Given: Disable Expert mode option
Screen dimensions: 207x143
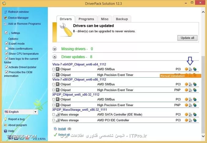Looking at the screenshot, I should tap(6, 44).
